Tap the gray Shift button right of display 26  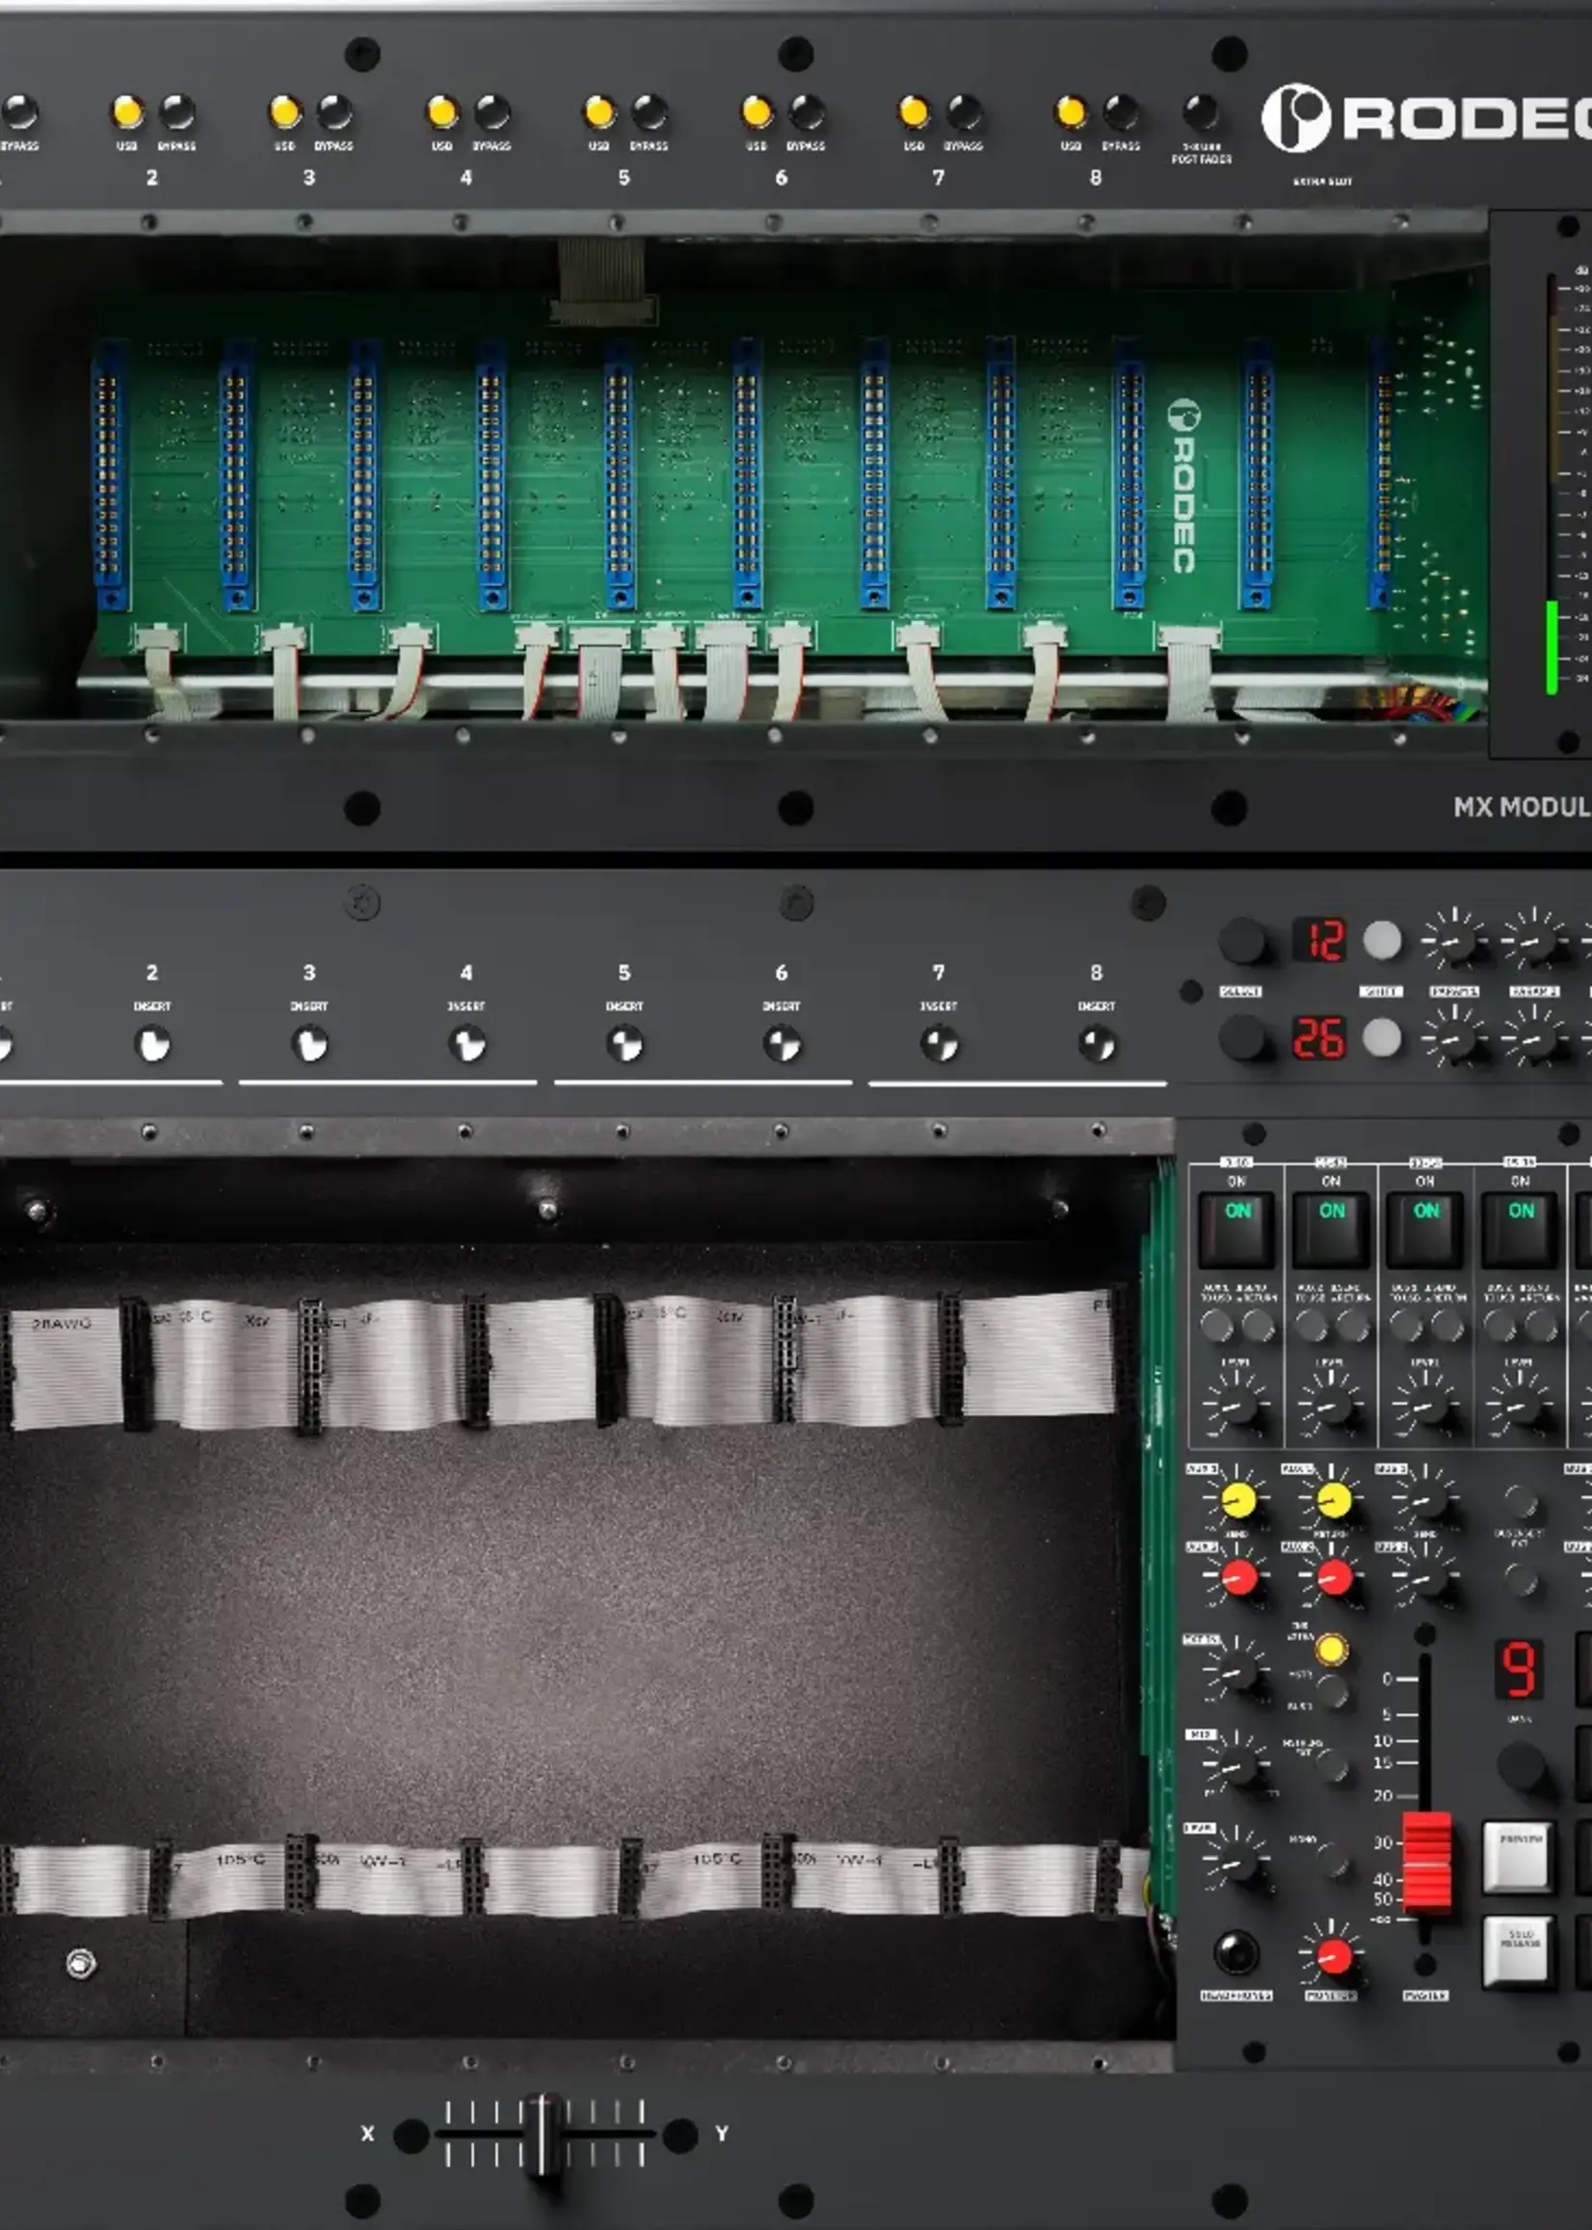(1382, 1036)
